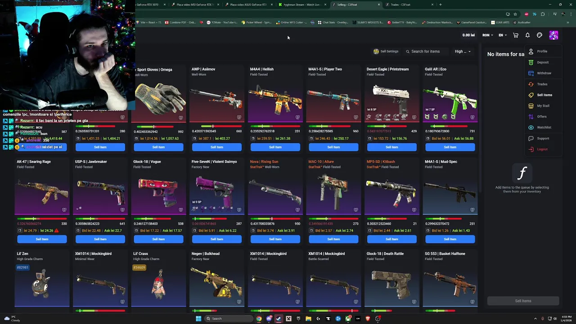Open the theme palette icon
Screen dimensions: 576x324
coord(540,35)
